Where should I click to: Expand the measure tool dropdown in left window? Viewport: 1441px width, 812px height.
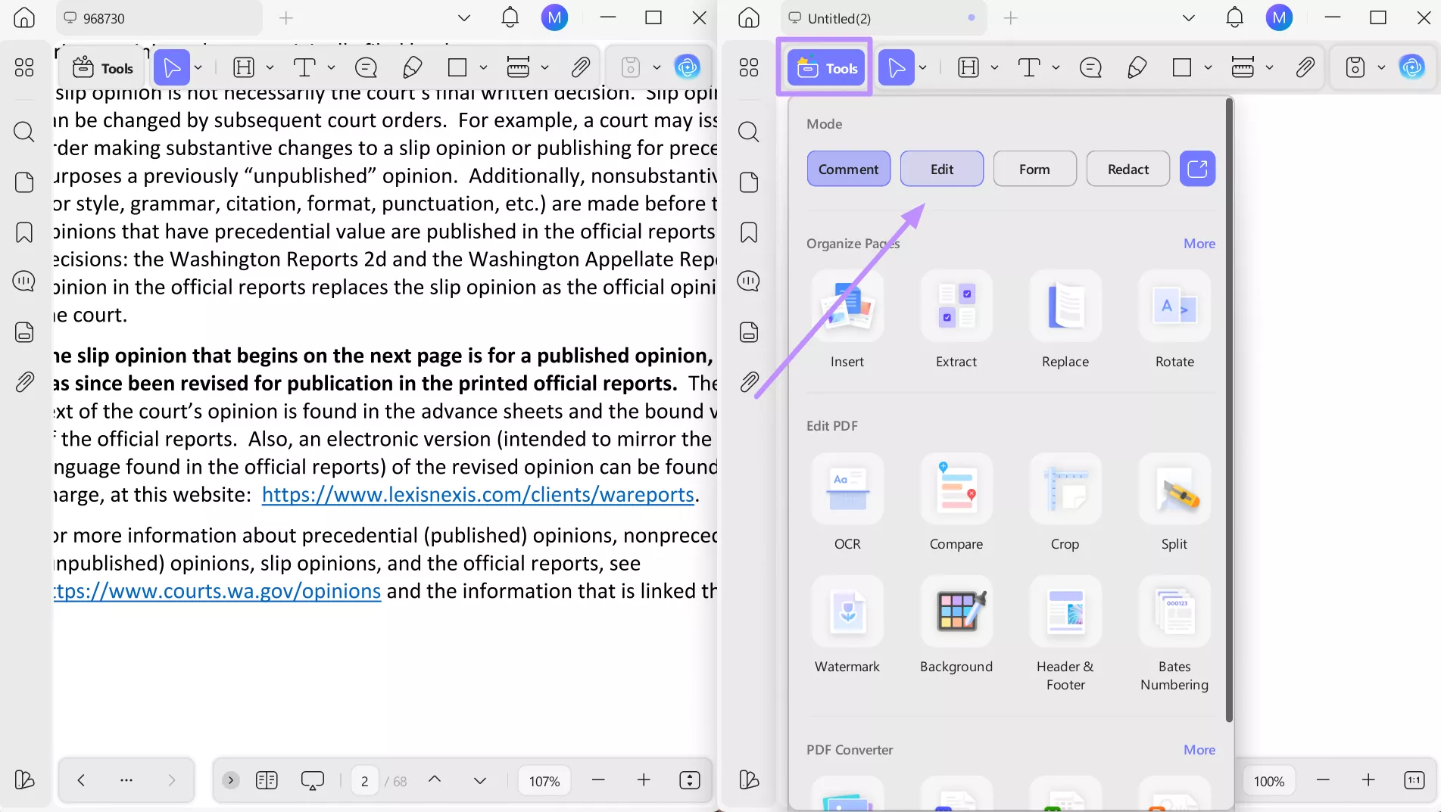tap(545, 67)
